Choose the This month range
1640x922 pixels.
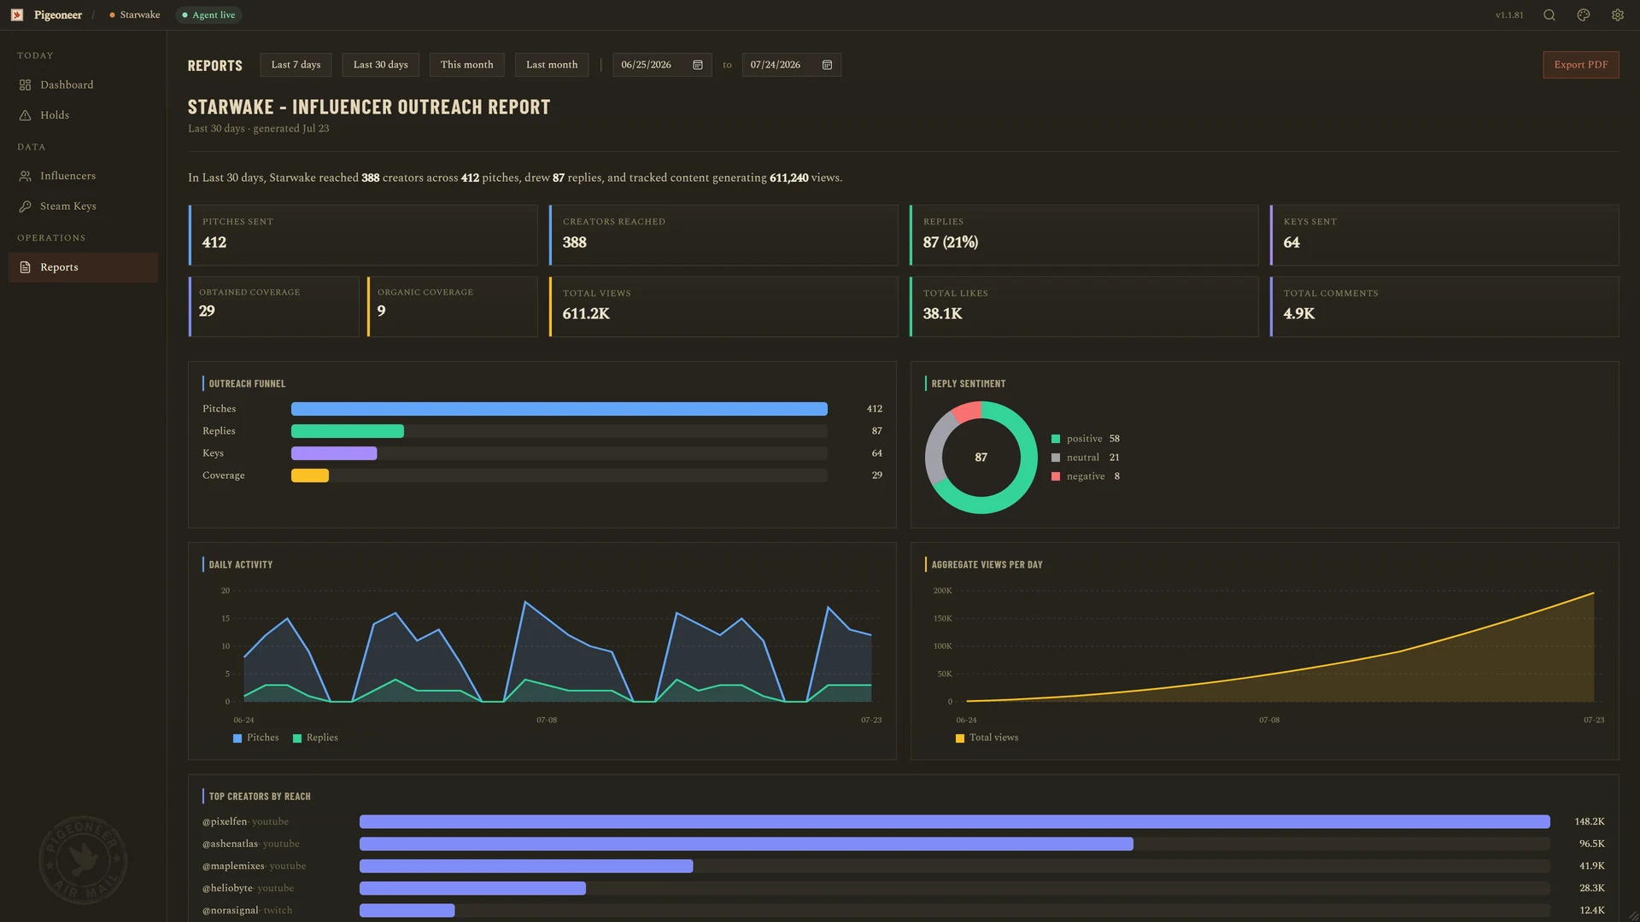tap(466, 65)
